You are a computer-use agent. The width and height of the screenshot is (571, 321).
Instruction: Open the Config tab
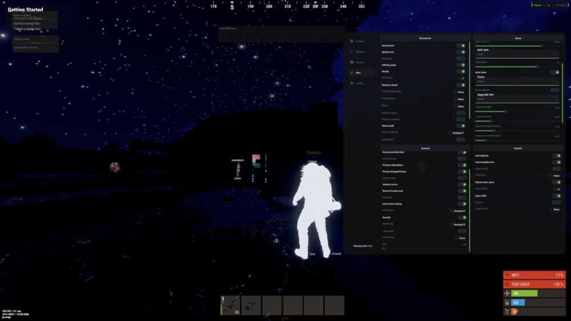[360, 83]
